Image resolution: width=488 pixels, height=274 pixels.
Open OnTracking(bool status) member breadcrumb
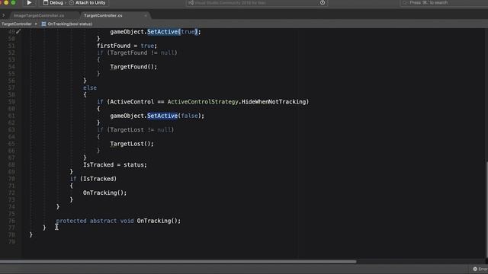[67, 24]
